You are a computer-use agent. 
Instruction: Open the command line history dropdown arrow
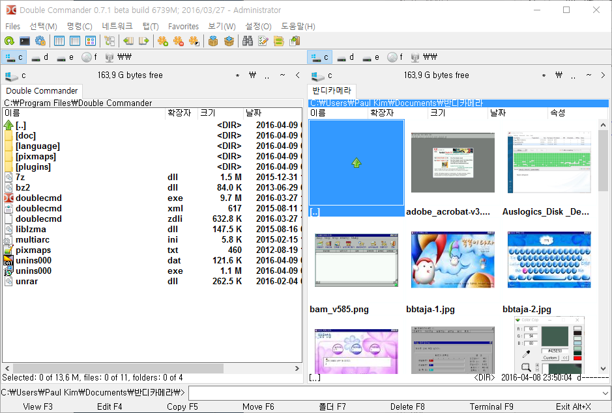605,393
